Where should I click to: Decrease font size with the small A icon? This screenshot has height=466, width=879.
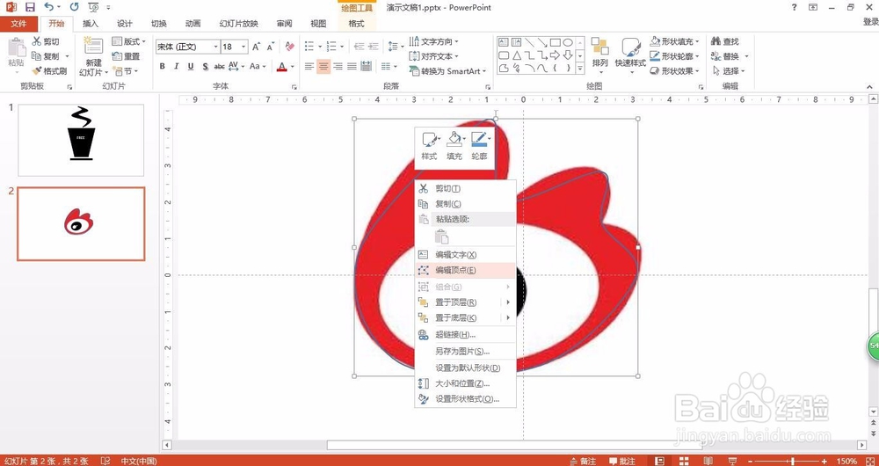[x=270, y=47]
